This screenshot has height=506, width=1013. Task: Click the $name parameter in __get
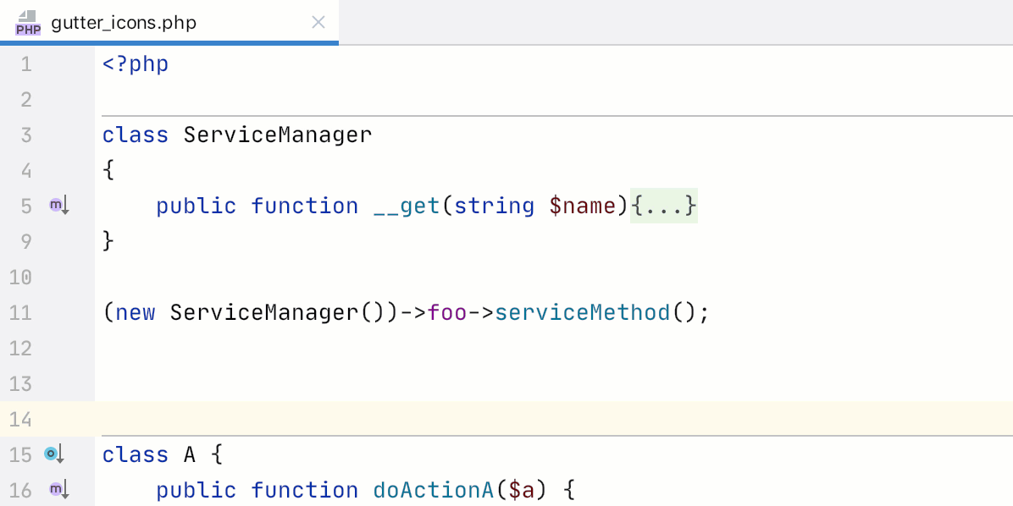tap(582, 206)
